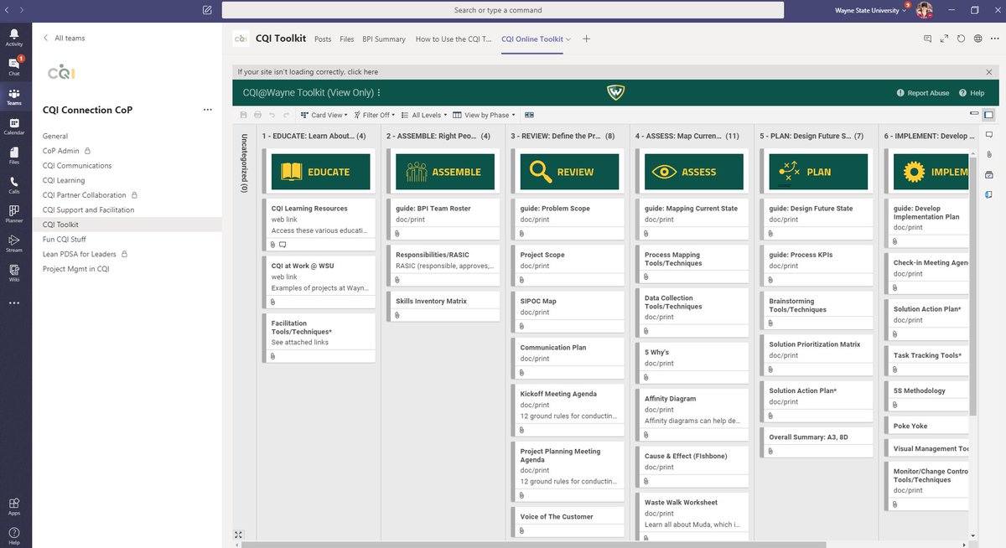Open Chat in Teams sidebar
The width and height of the screenshot is (1006, 548).
[14, 65]
